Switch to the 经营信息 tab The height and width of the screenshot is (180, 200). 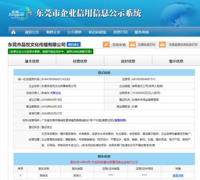80,61
